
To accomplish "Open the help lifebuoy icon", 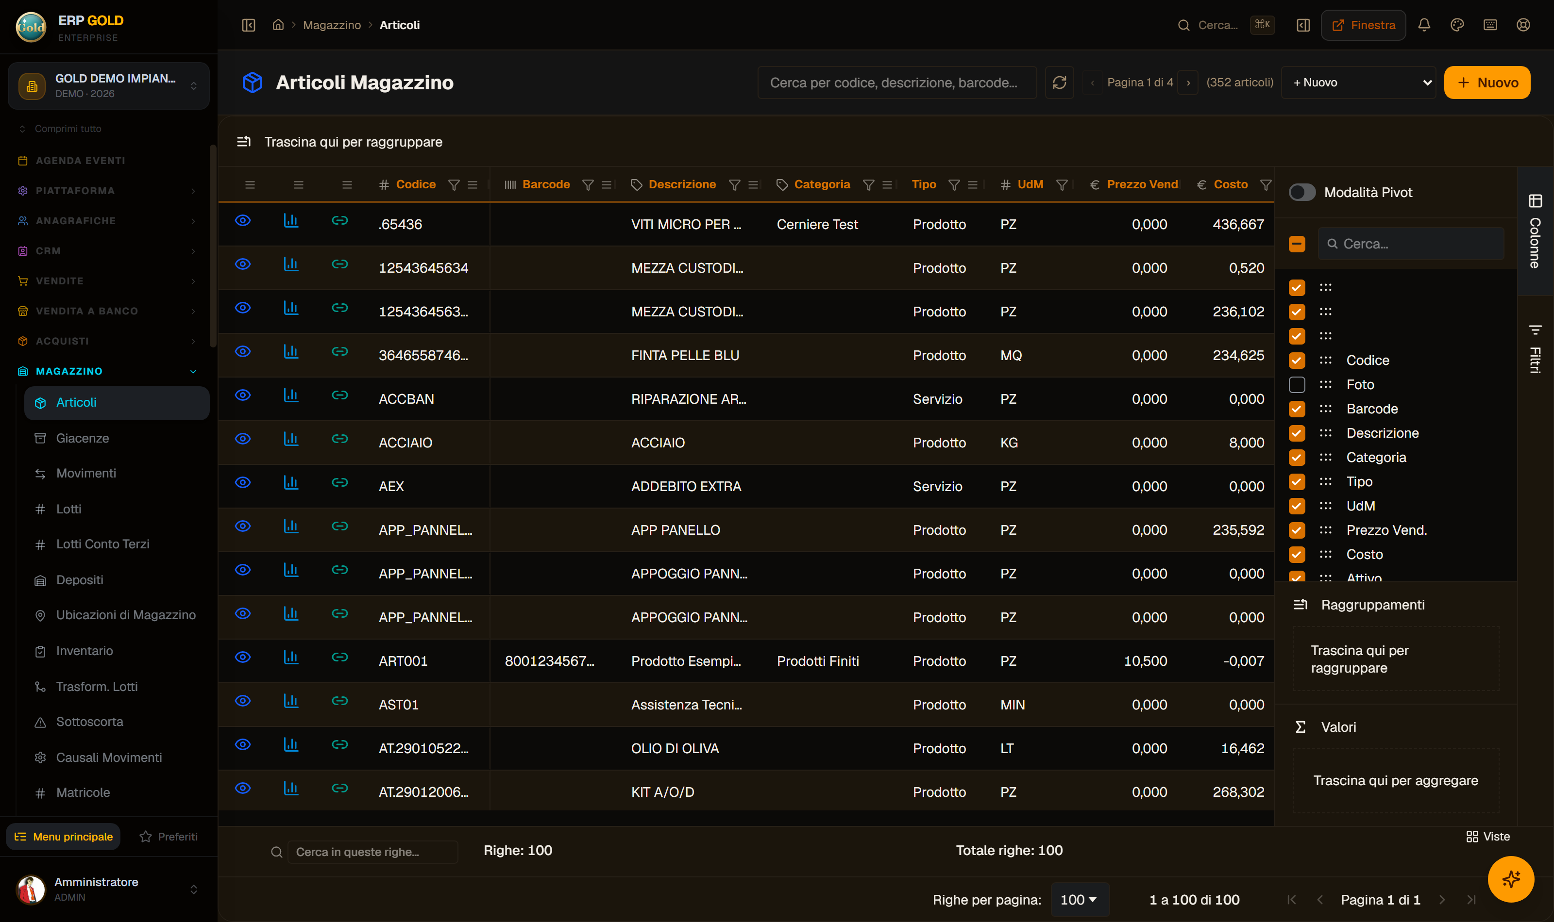I will [x=1523, y=25].
